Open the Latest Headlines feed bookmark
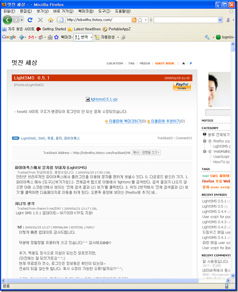Viewport: 238px width, 292px height. pyautogui.click(x=84, y=29)
